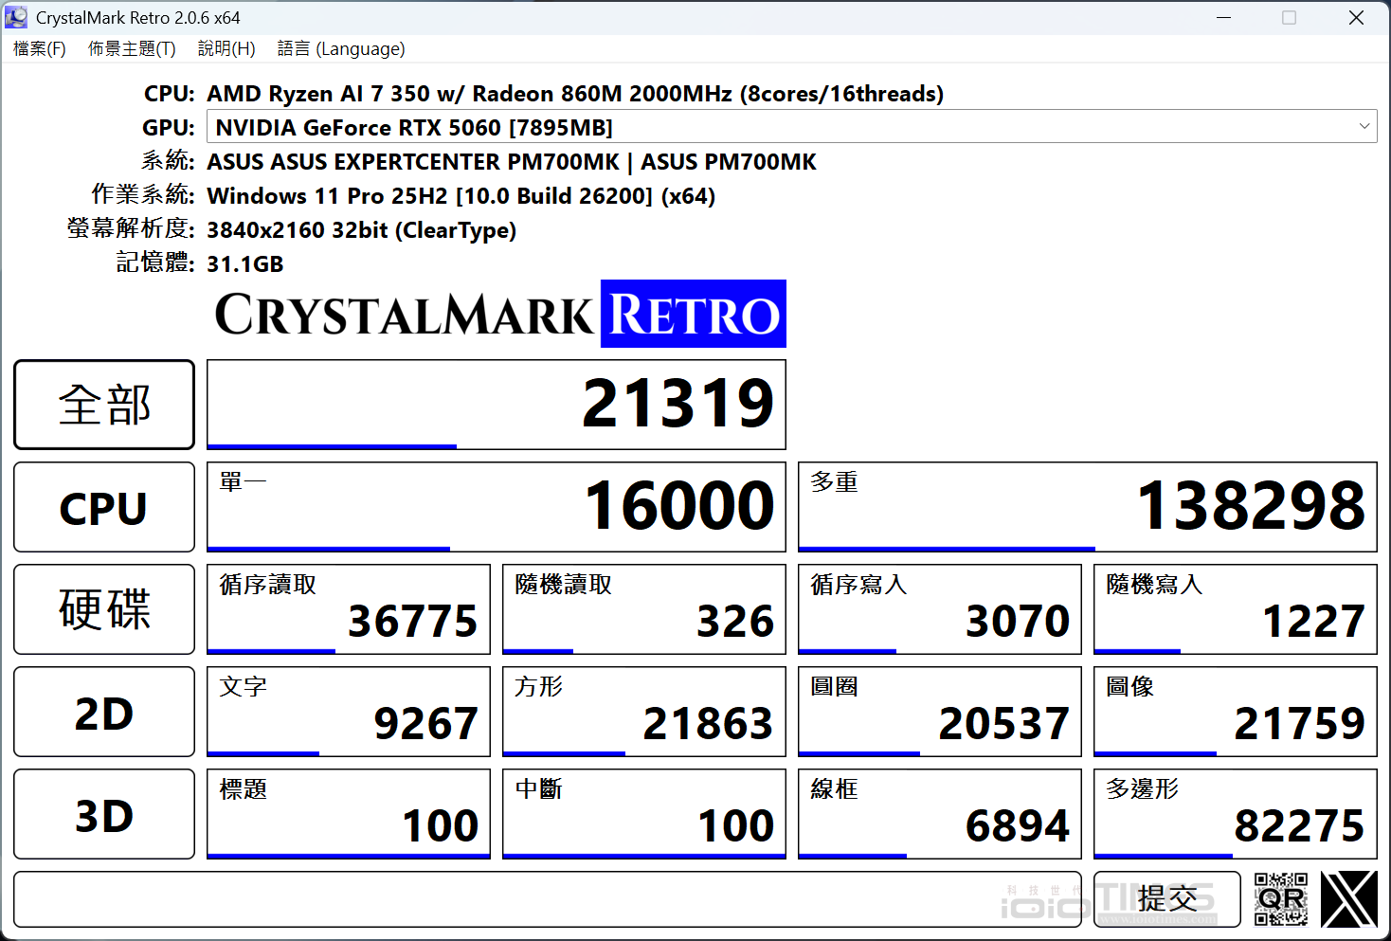Click the QR code icon
Screen dimensions: 1391x941
pyautogui.click(x=1280, y=898)
